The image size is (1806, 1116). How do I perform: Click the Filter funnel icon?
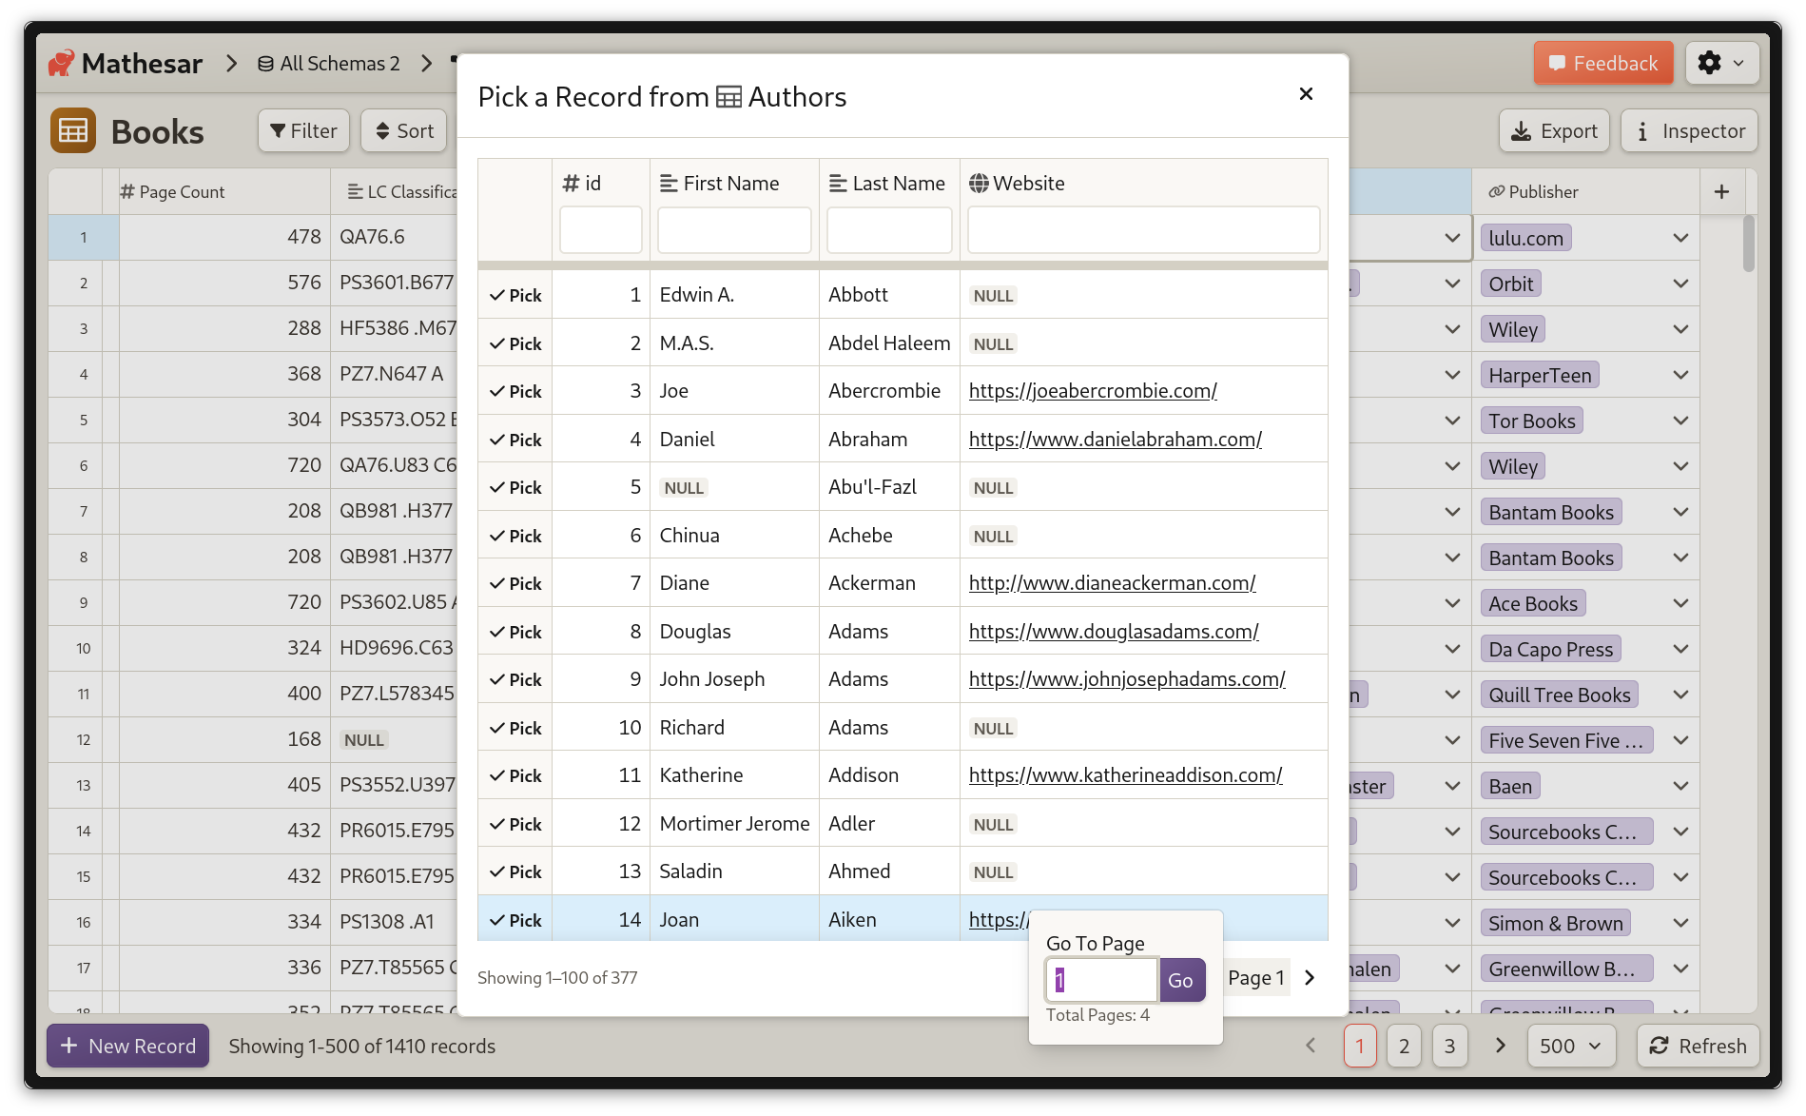click(278, 130)
